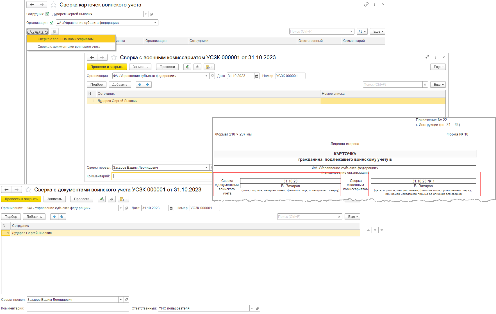Toggle the Сотрудник filter checkbox
The width and height of the screenshot is (496, 314).
click(x=47, y=14)
